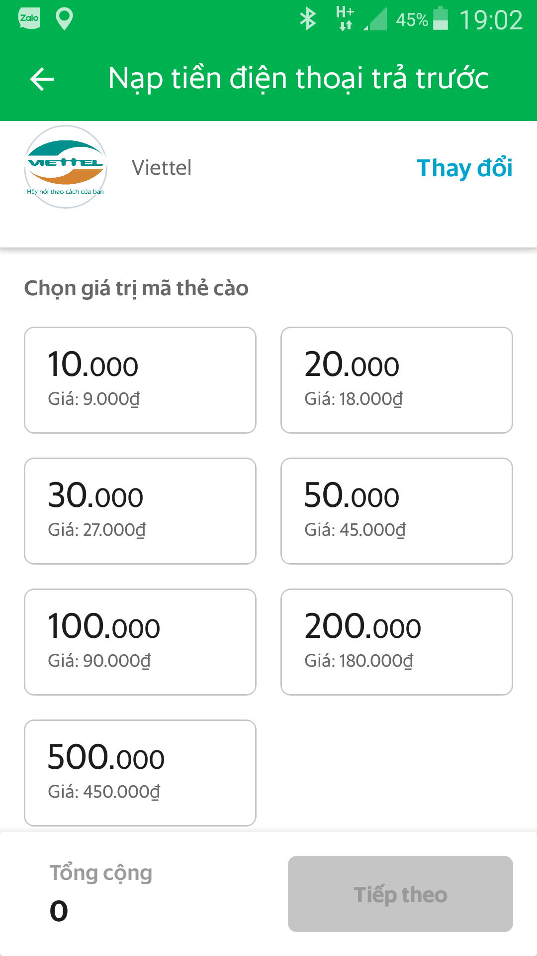Tap "Thay đổi" to change carrier

click(x=464, y=168)
